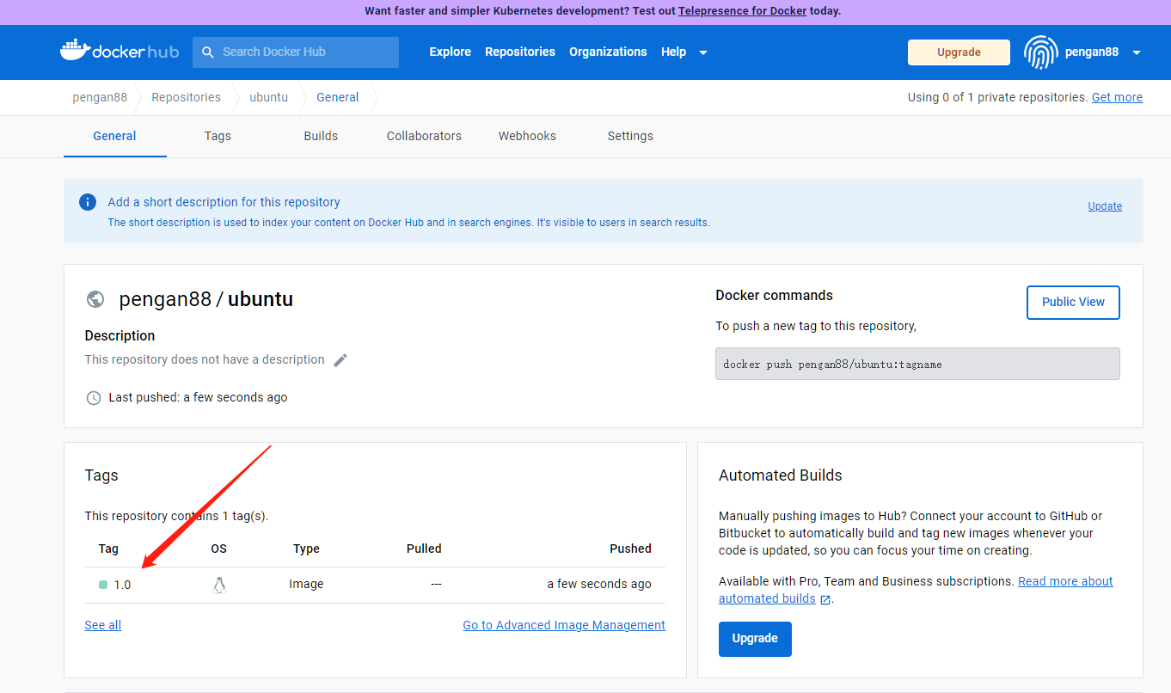Click the 'pengan88 / ubuntu' repository title

coord(206,299)
